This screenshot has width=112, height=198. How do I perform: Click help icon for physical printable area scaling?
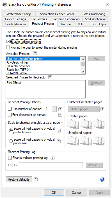click(59, 130)
